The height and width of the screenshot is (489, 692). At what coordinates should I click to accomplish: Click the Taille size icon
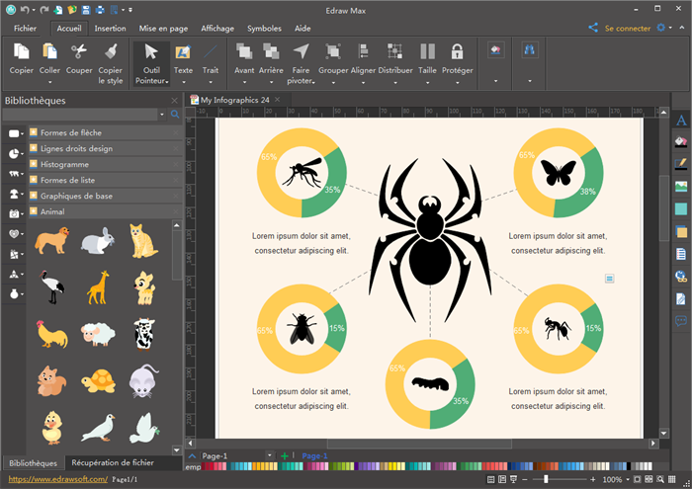(x=427, y=51)
